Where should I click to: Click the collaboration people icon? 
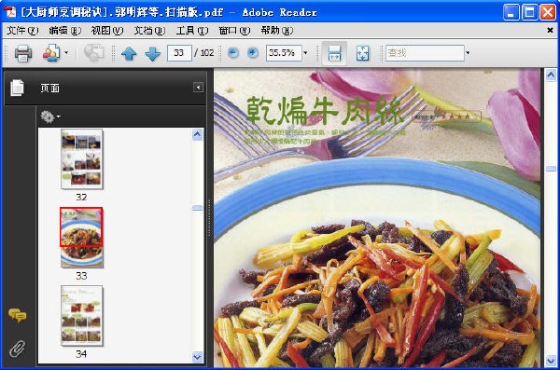click(x=51, y=53)
